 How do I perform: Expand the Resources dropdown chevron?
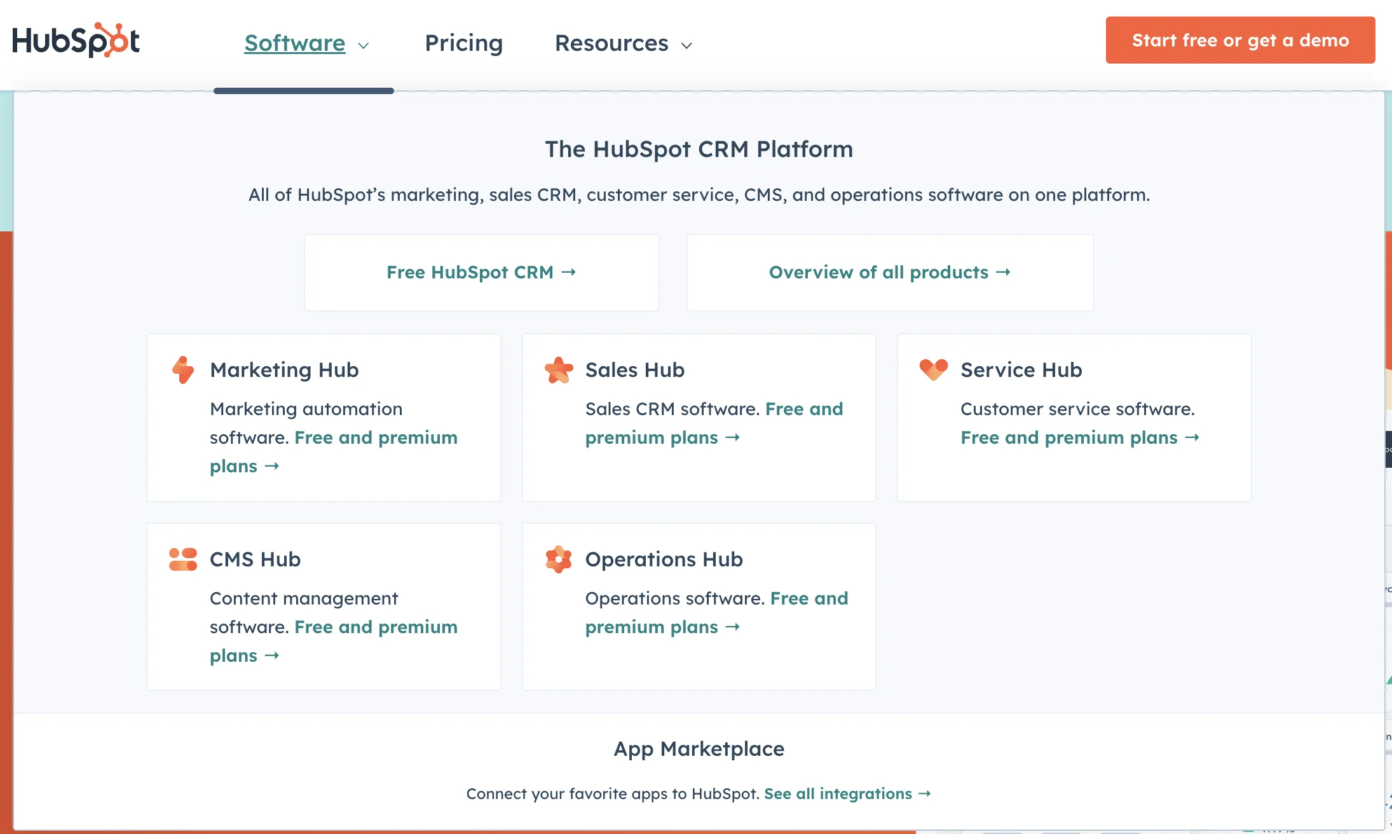(686, 45)
